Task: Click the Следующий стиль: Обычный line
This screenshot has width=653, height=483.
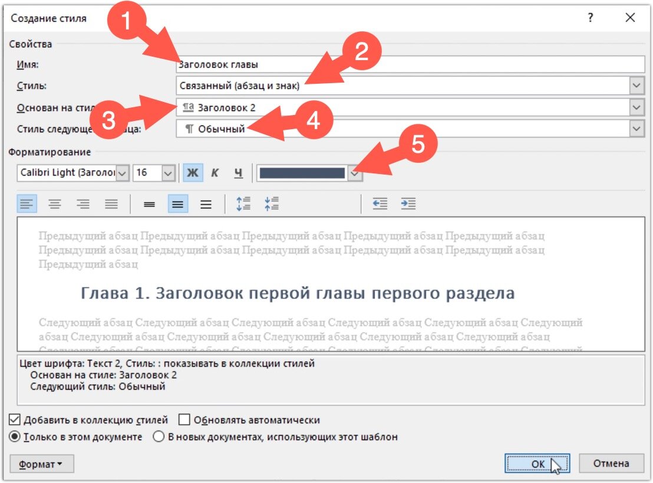Action: [x=97, y=386]
